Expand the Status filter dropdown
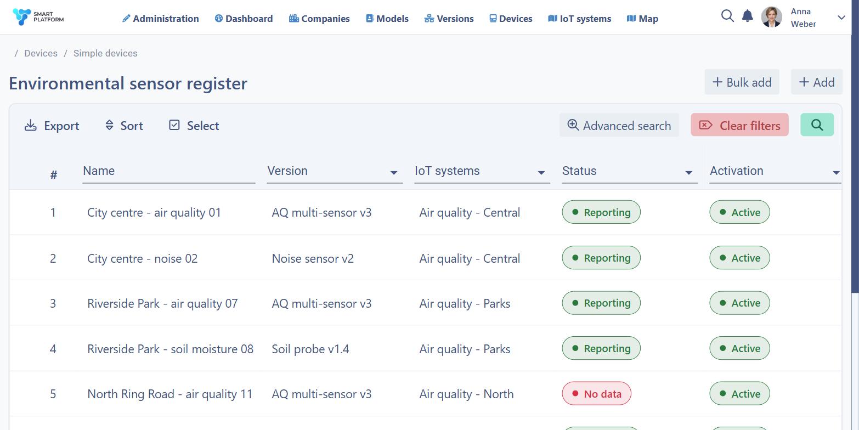 click(x=688, y=173)
